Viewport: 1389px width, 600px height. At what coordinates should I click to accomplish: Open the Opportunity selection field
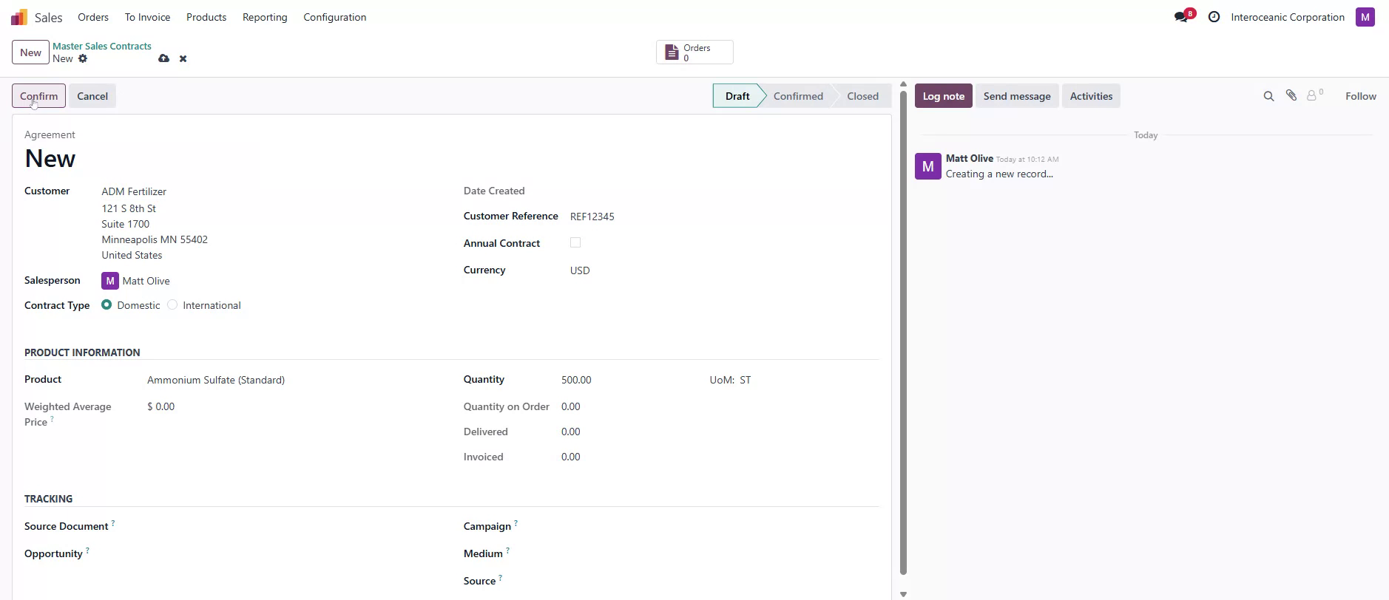[x=294, y=553]
